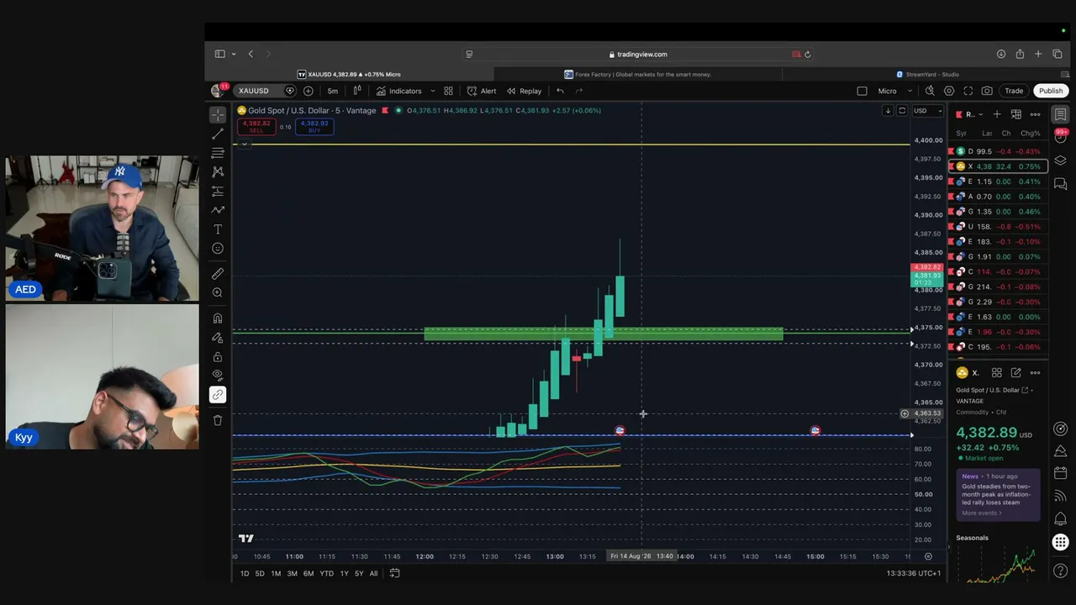Image resolution: width=1076 pixels, height=605 pixels.
Task: Open the layout setup square icon
Action: (x=862, y=91)
